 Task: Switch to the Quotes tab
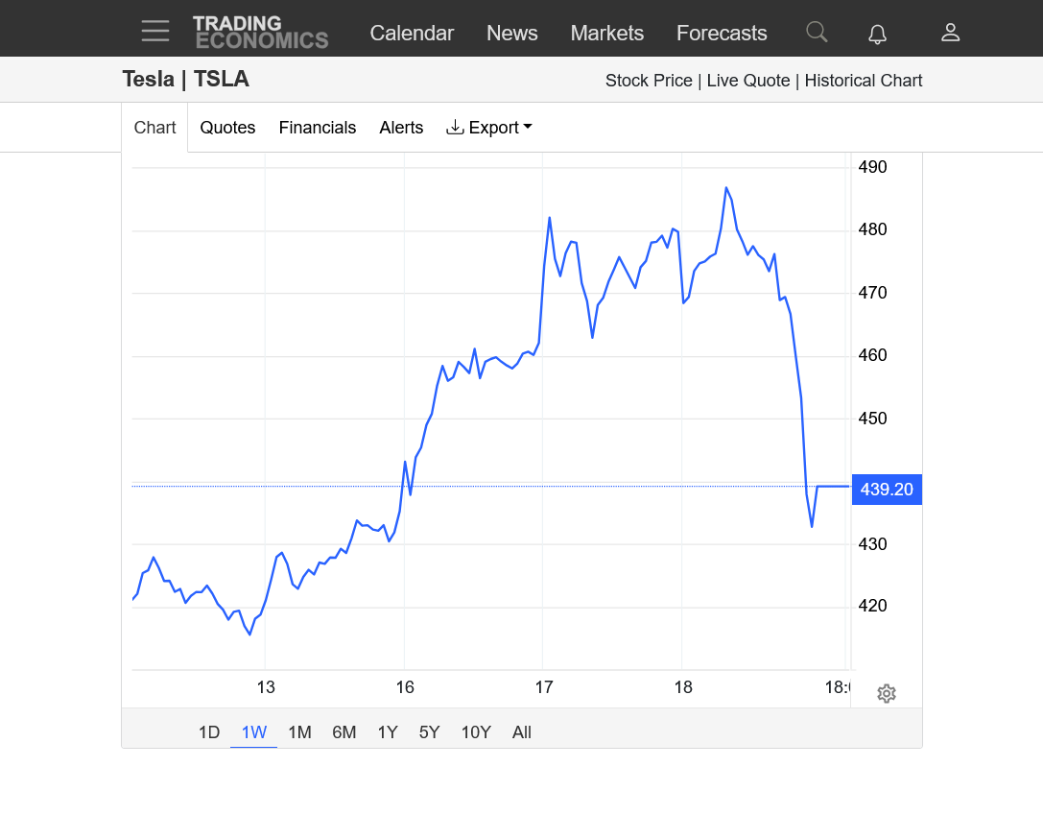click(x=227, y=128)
